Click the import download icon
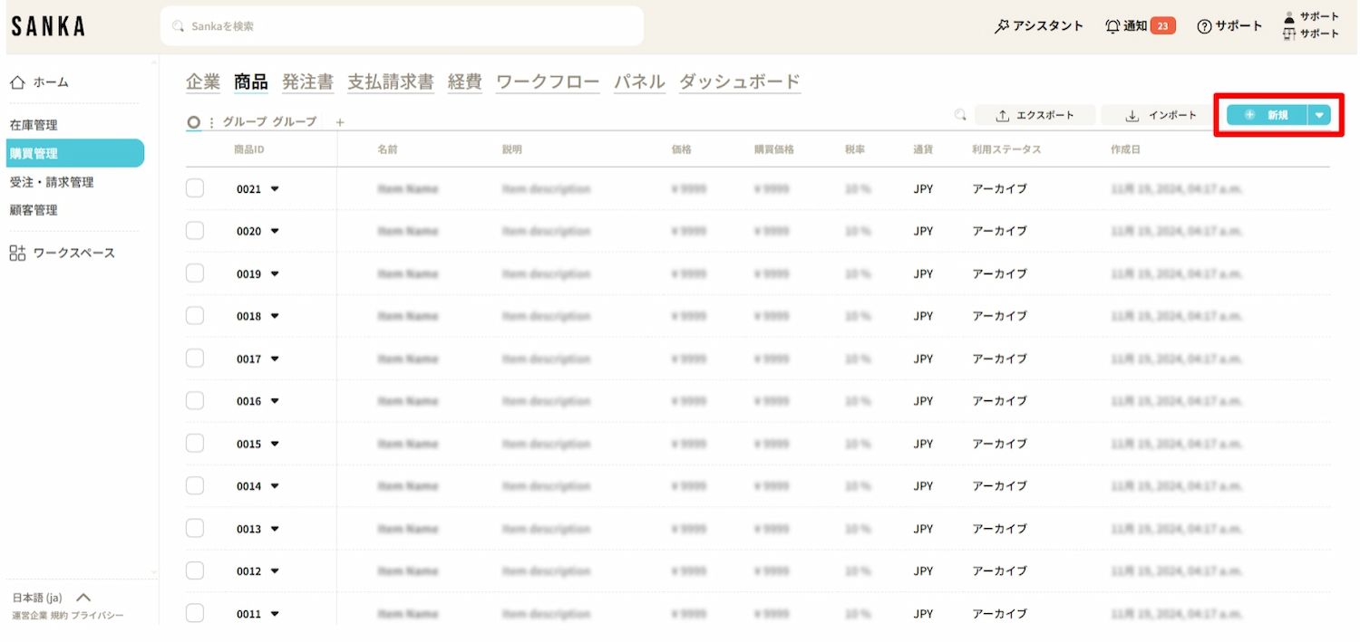The image size is (1360, 642). [1132, 116]
